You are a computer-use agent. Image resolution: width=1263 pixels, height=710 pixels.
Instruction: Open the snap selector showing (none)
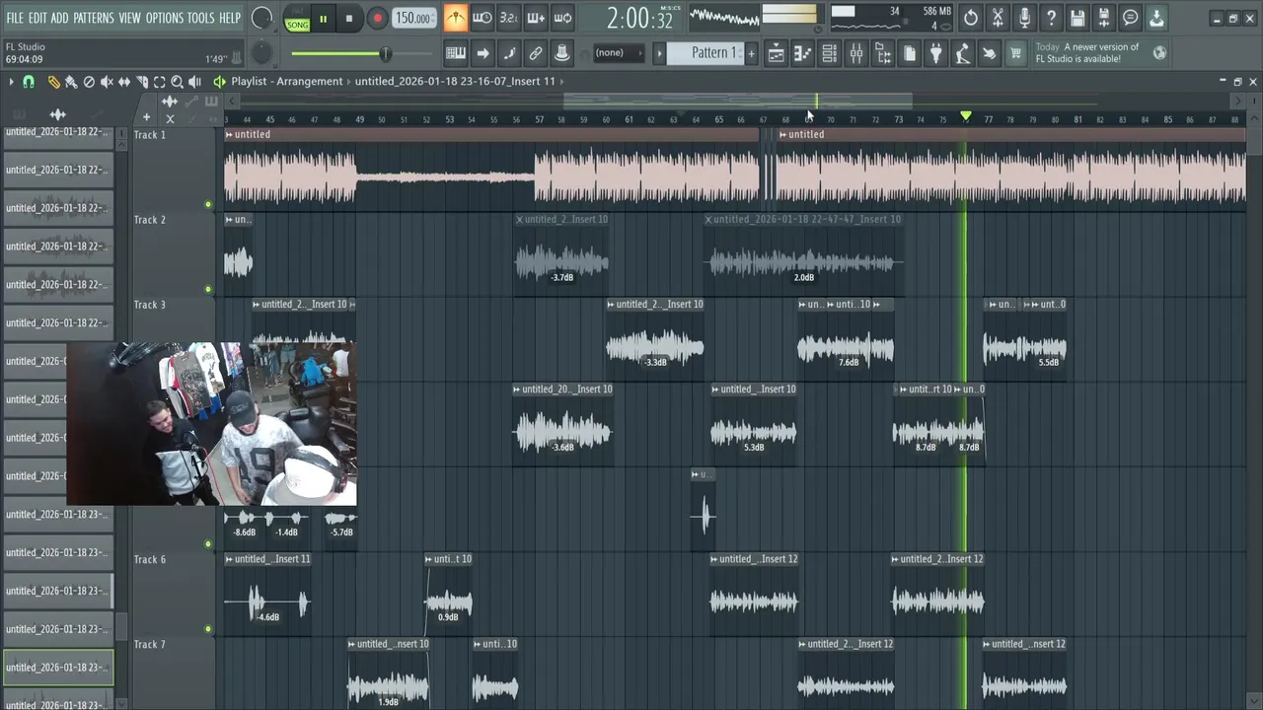coord(618,53)
